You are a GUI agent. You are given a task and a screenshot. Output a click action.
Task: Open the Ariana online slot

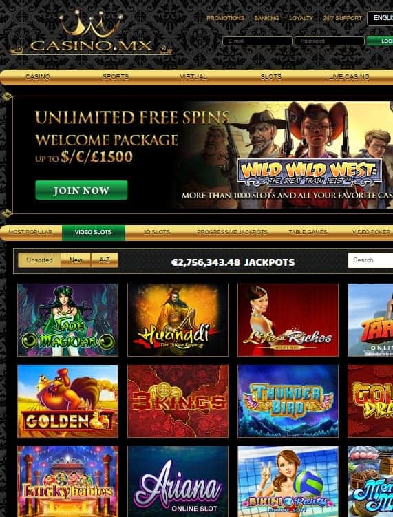coord(178,481)
